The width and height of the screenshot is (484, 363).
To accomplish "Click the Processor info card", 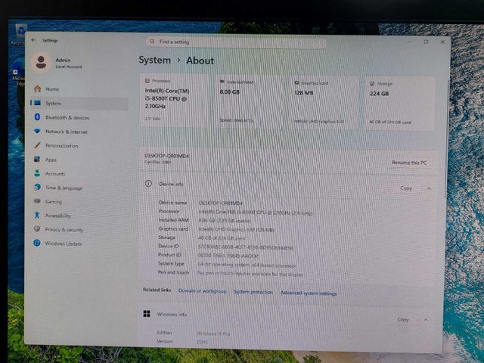I will pyautogui.click(x=175, y=100).
